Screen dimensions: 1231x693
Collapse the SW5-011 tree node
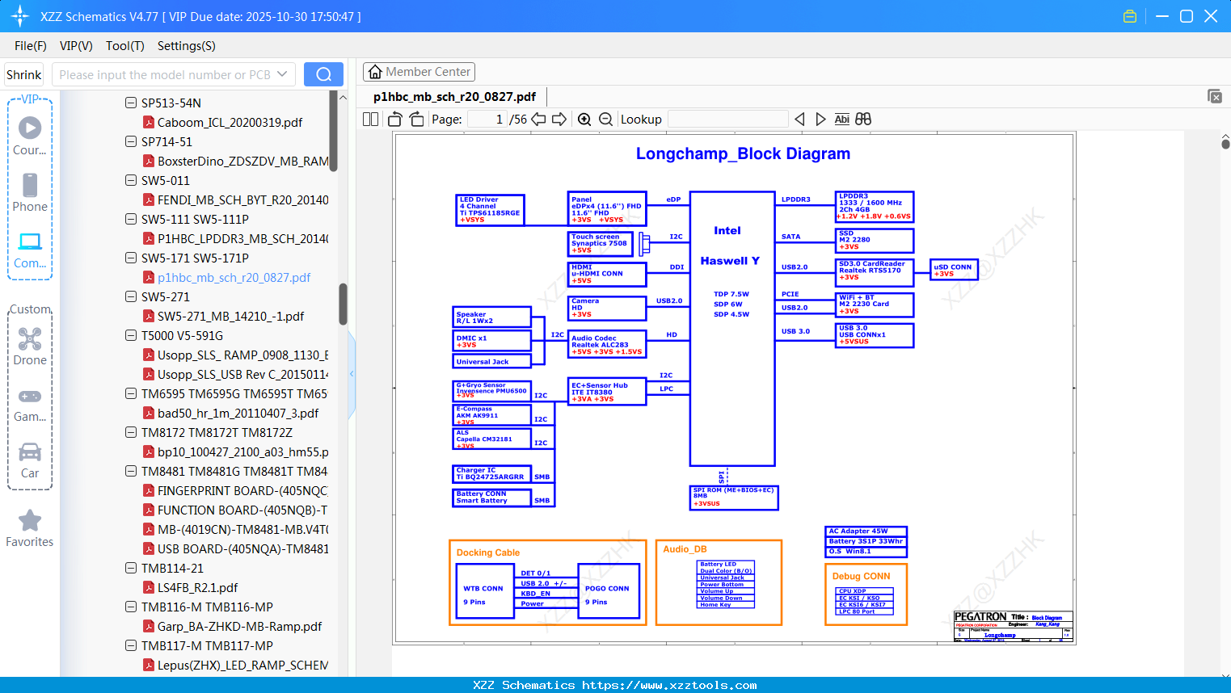[131, 180]
